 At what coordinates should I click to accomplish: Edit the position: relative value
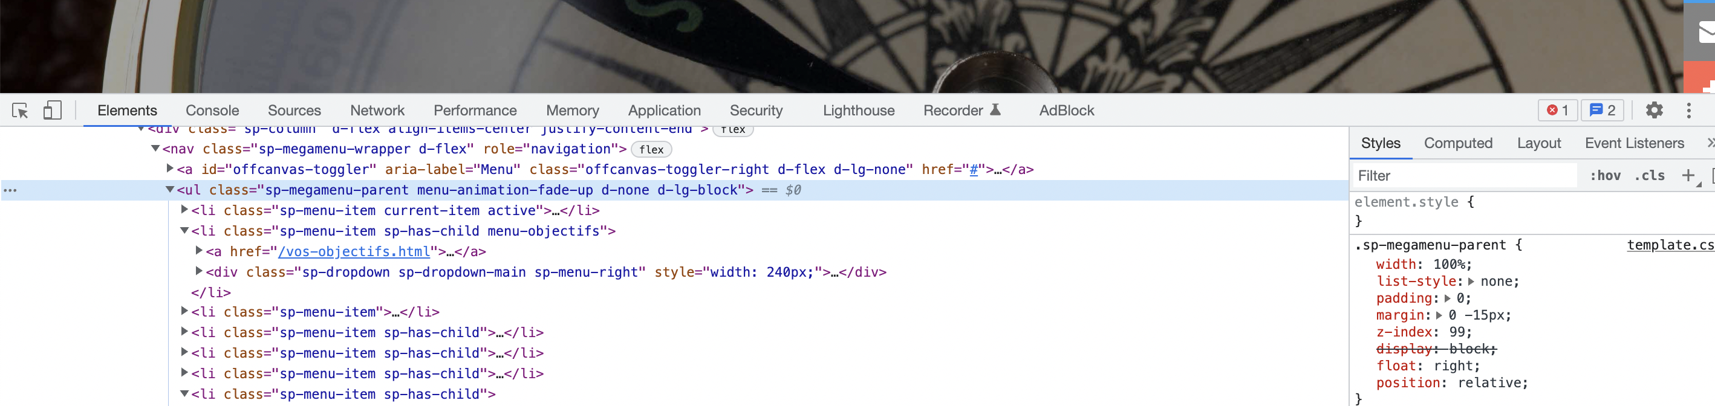(x=1489, y=384)
